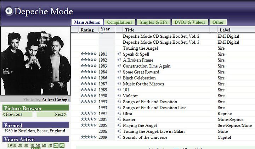Viewport: 255px width, 149px height.
Task: Click the Formed section header
Action: 35,125
